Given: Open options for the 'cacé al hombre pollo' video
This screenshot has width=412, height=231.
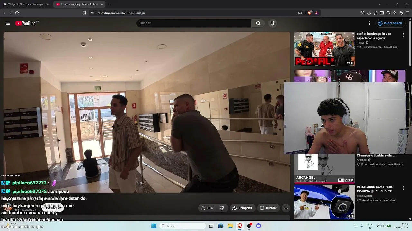Looking at the screenshot, I should click(x=403, y=35).
